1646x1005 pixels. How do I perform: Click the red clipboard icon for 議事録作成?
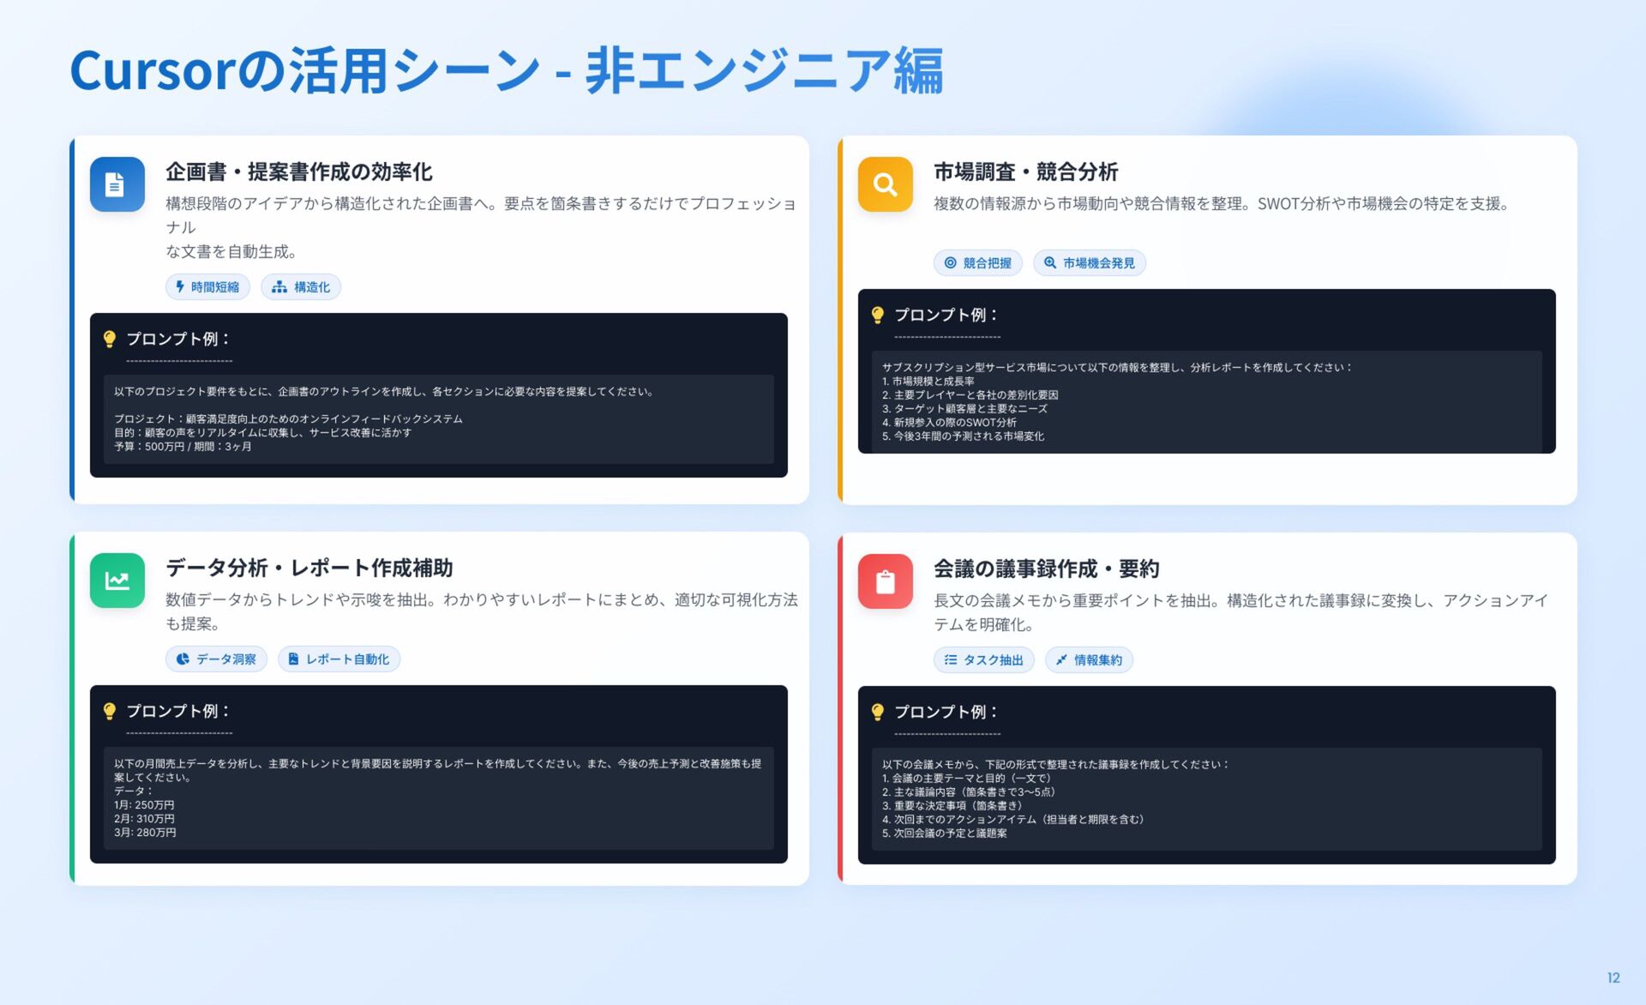[x=886, y=581]
